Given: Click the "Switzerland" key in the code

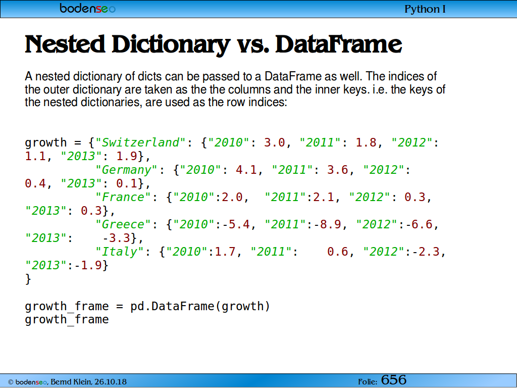Looking at the screenshot, I should tap(141, 142).
